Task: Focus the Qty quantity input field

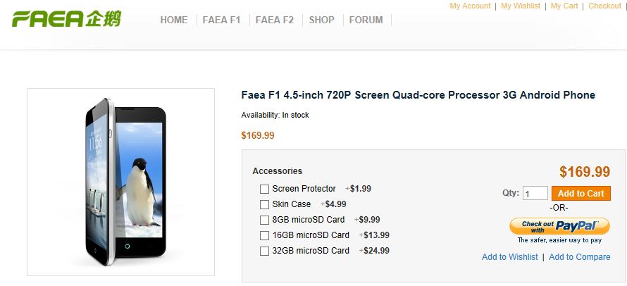Action: [x=535, y=193]
